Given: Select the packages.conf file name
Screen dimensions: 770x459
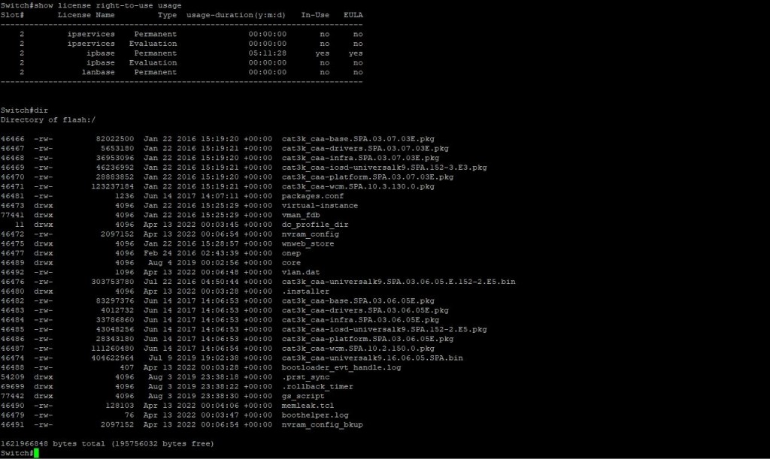Looking at the screenshot, I should tap(312, 196).
